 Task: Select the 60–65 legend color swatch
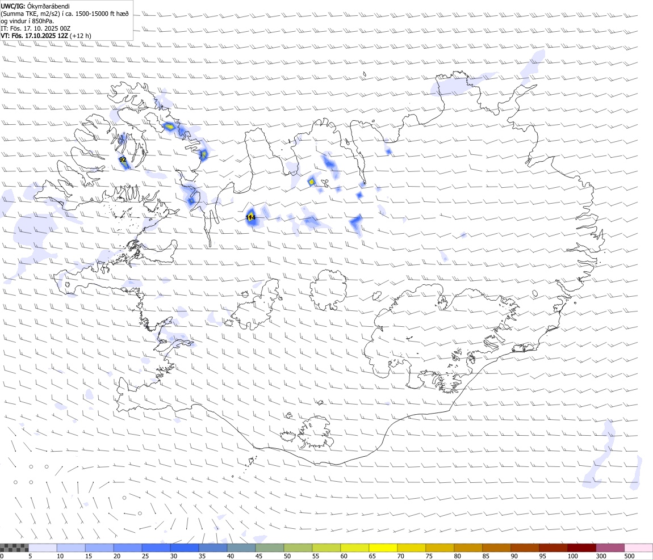click(355, 548)
